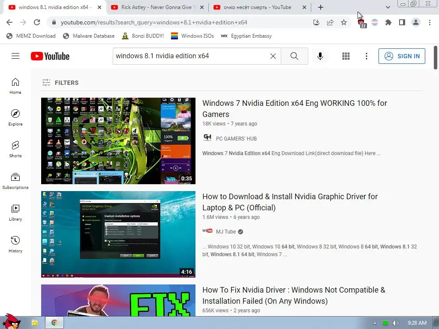Click the 9:28 AM taskbar clock
Image resolution: width=439 pixels, height=329 pixels.
[x=417, y=323]
